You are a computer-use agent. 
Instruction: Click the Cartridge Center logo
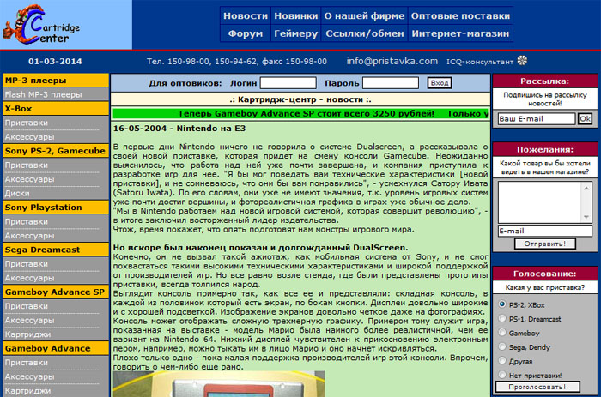click(x=41, y=24)
